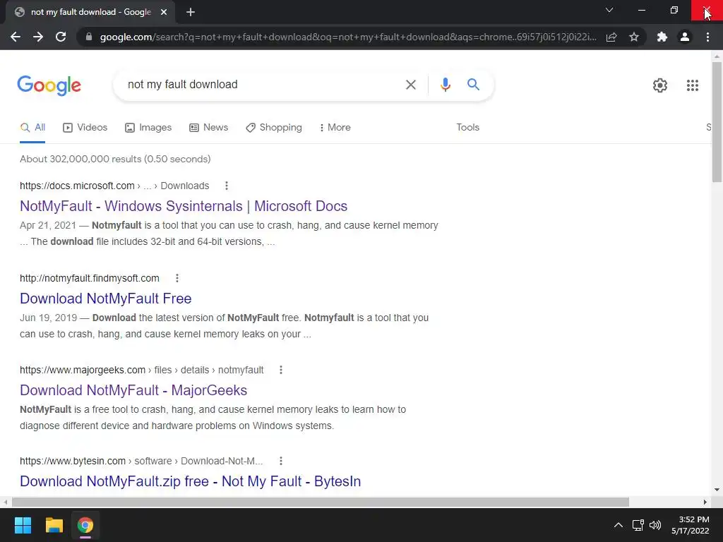
Task: Open the Chrome profile avatar
Action: [685, 37]
